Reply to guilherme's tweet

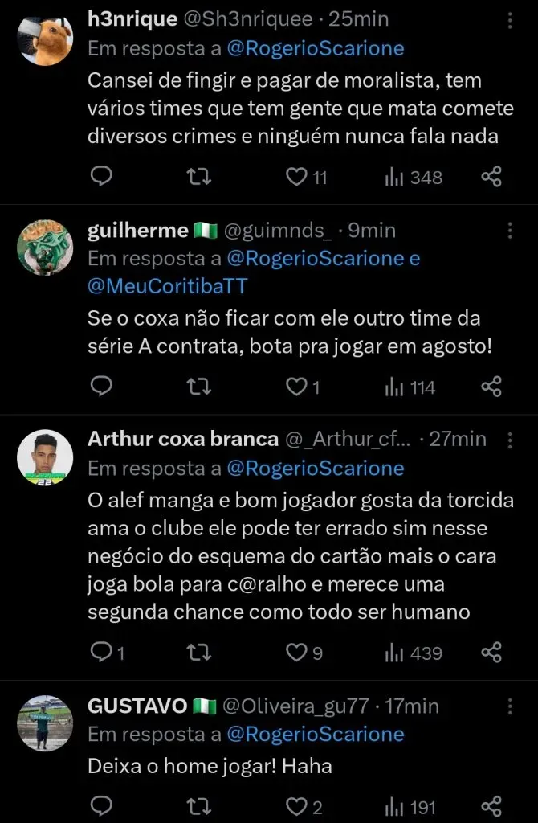[x=100, y=387]
